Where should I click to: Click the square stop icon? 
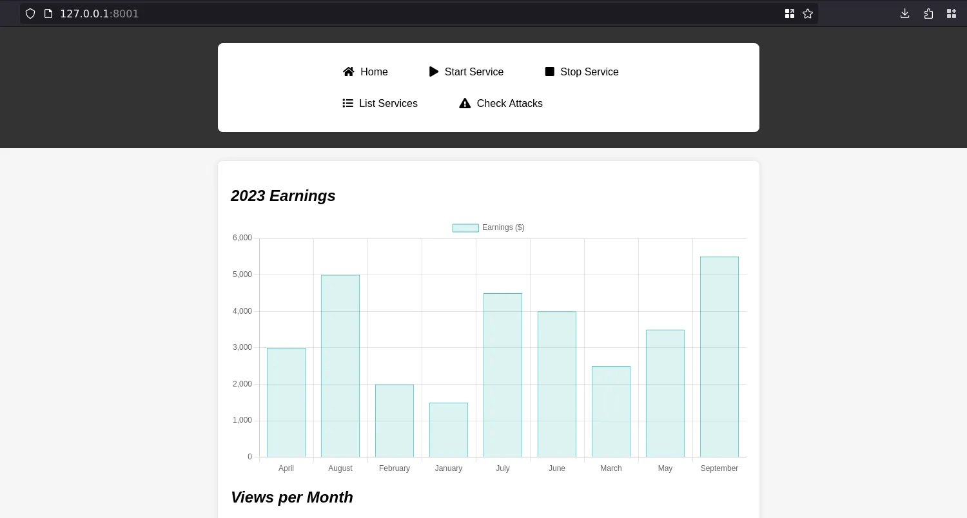coord(550,72)
